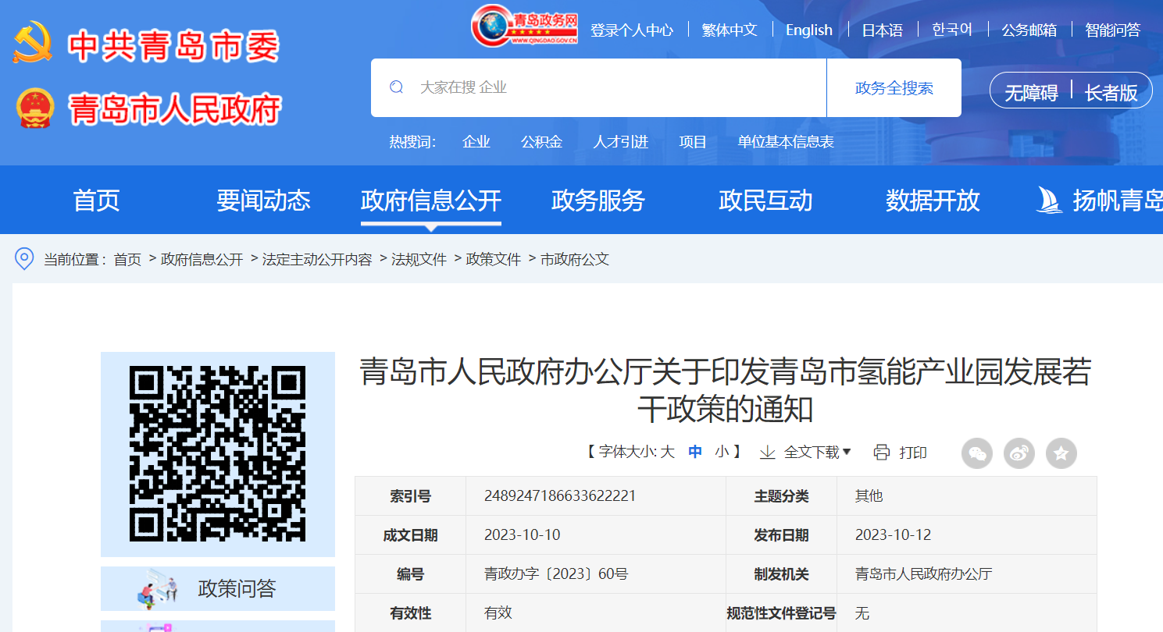Click index number 2489247186633622221
Viewport: 1163px width, 632px height.
tap(560, 496)
